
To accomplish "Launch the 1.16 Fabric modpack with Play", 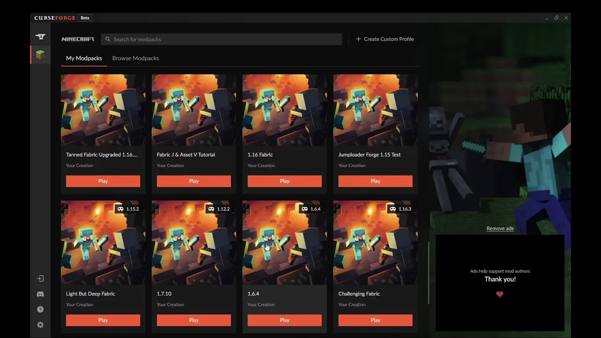I will pos(285,181).
